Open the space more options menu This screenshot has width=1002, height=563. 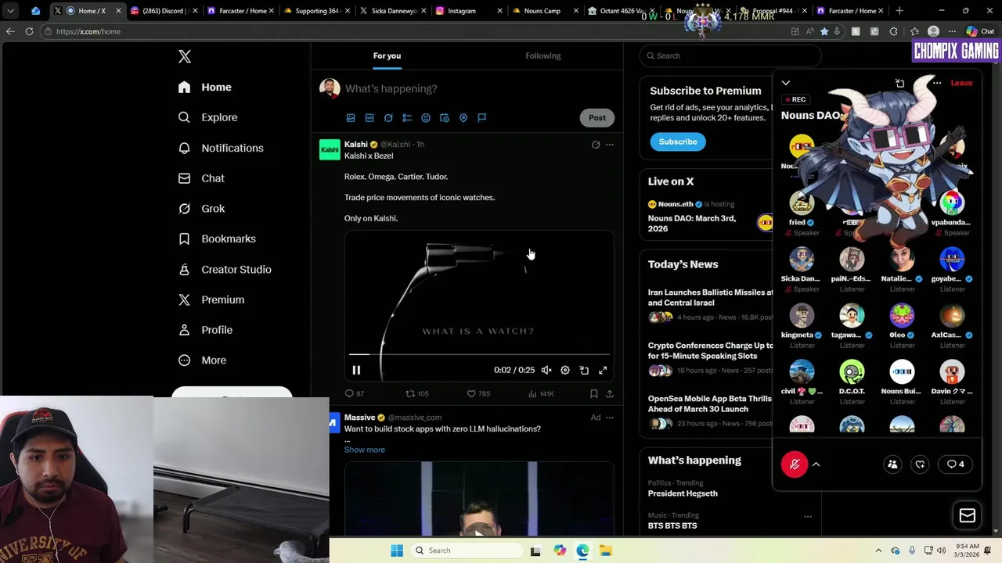click(x=937, y=83)
